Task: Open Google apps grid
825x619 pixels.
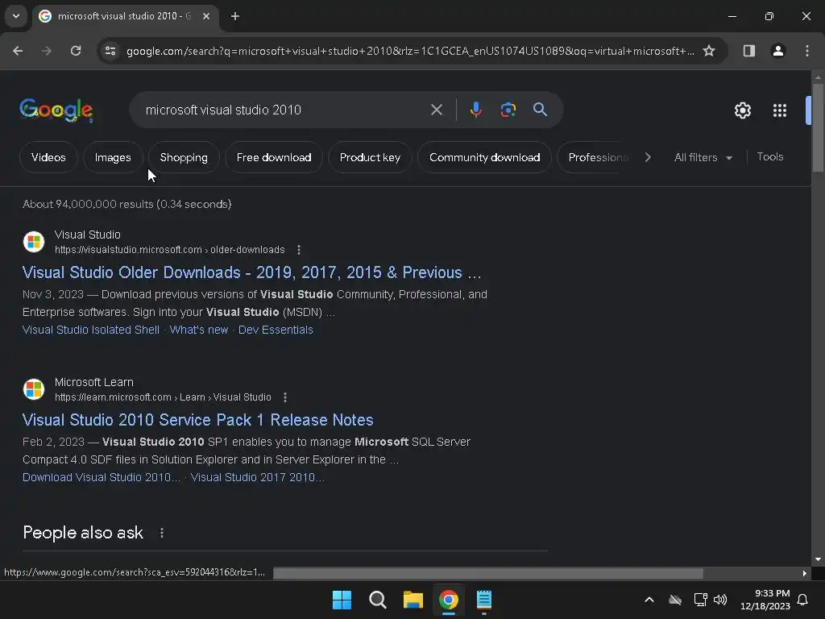Action: [780, 110]
